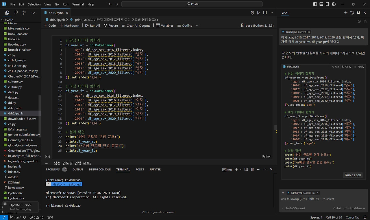This screenshot has width=370, height=220.
Task: Open the notebook Outline view
Action: click(x=185, y=25)
